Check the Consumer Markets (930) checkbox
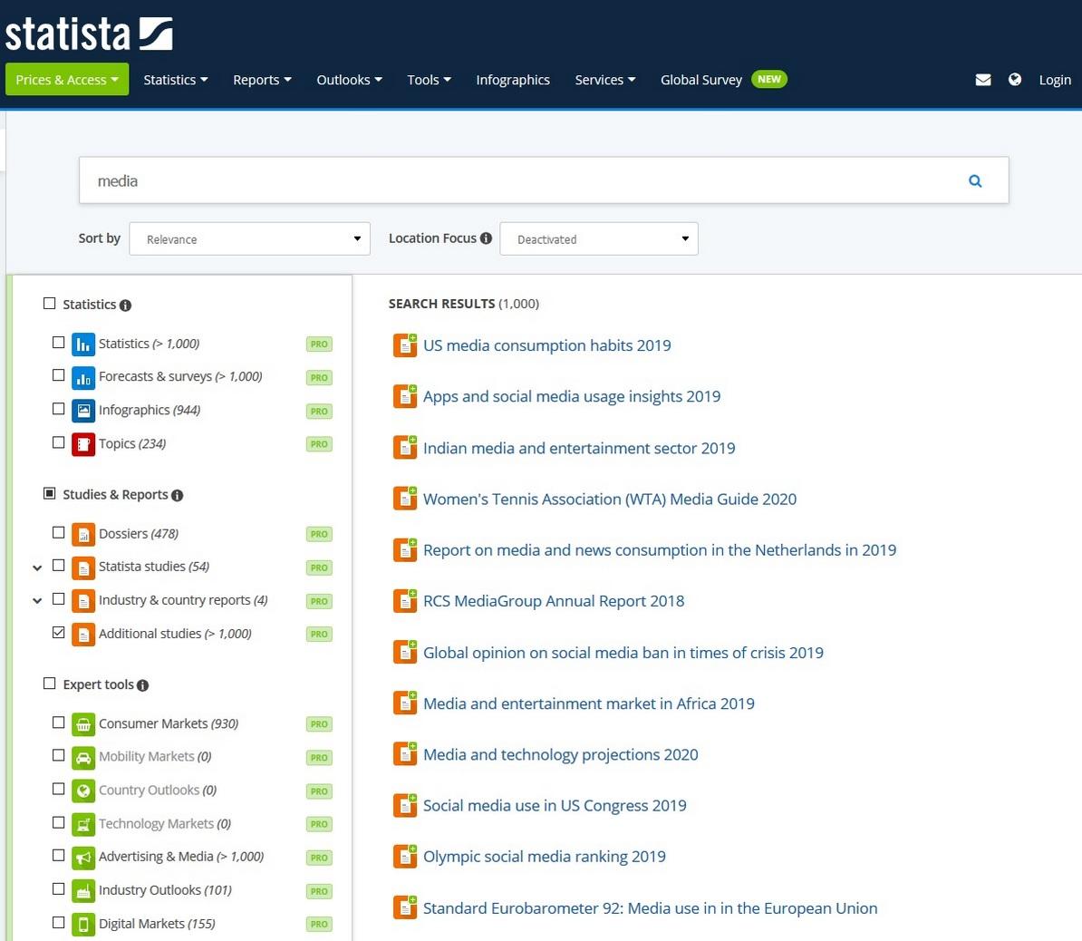Viewport: 1082px width, 941px height. [x=59, y=723]
